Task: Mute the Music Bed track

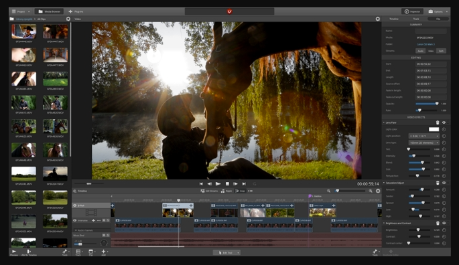Action: point(104,235)
